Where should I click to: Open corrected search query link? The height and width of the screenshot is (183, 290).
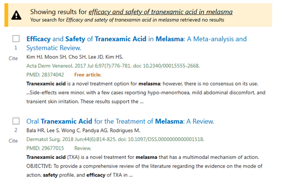pos(160,12)
